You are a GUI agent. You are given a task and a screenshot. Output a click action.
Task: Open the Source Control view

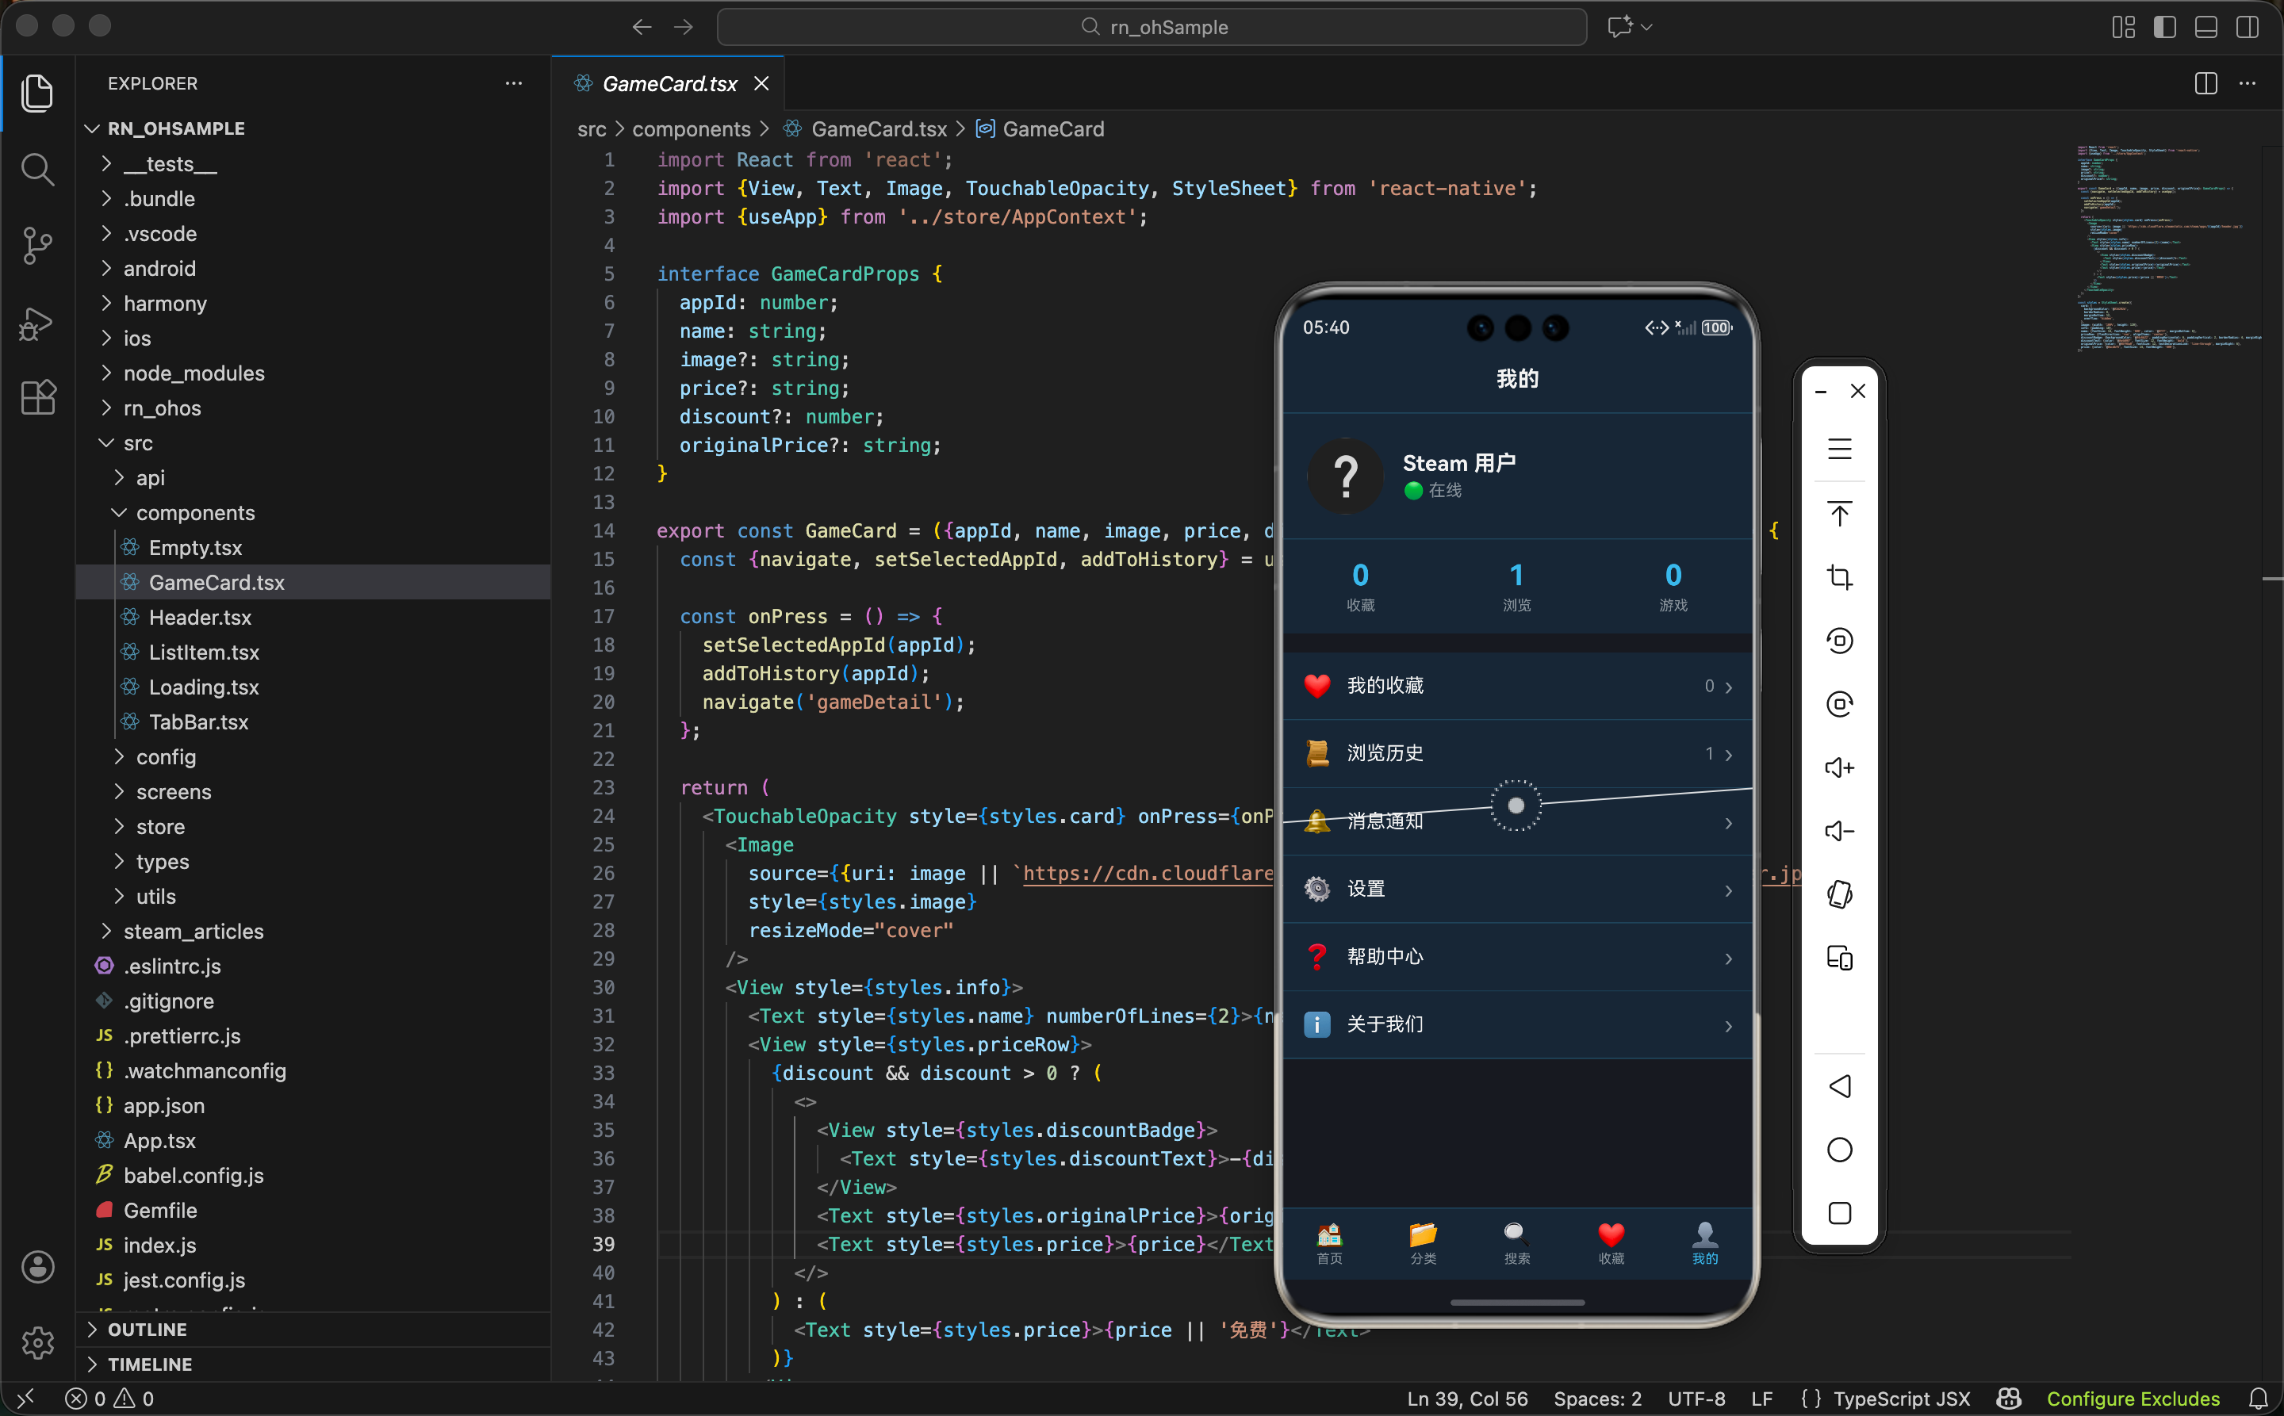click(36, 245)
